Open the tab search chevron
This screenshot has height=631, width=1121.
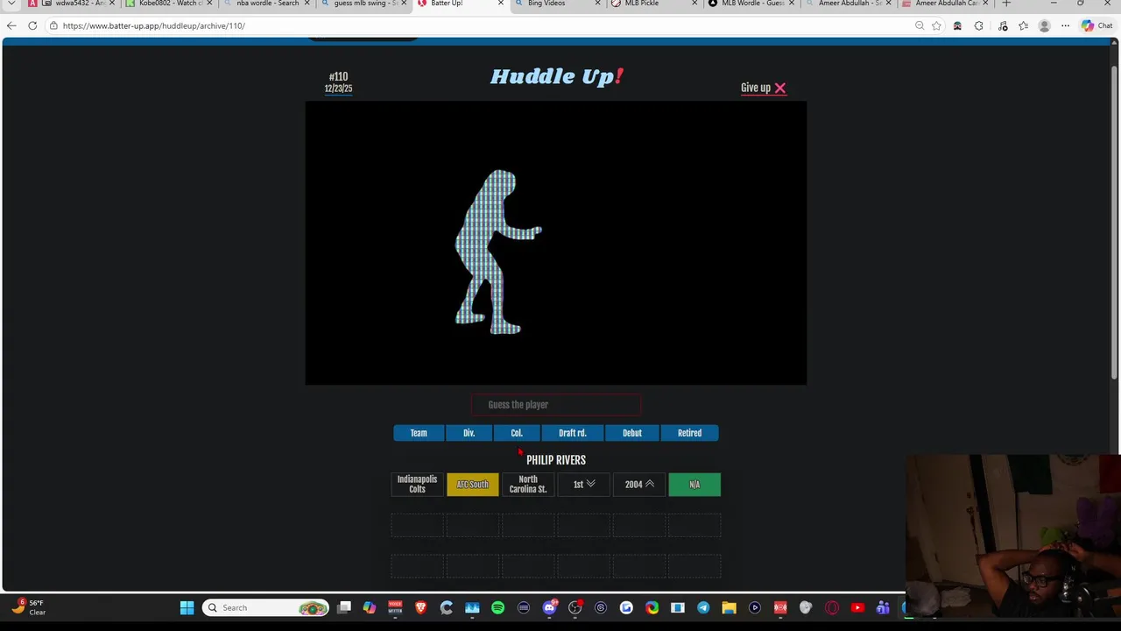[11, 4]
